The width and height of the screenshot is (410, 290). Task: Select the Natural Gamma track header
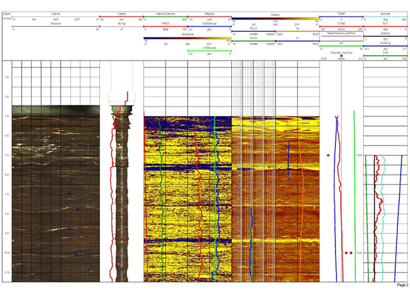[x=165, y=14]
